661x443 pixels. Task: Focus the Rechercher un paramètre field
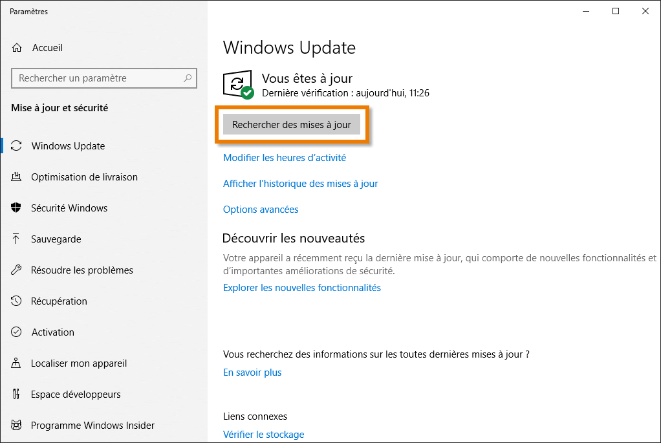[x=97, y=78]
